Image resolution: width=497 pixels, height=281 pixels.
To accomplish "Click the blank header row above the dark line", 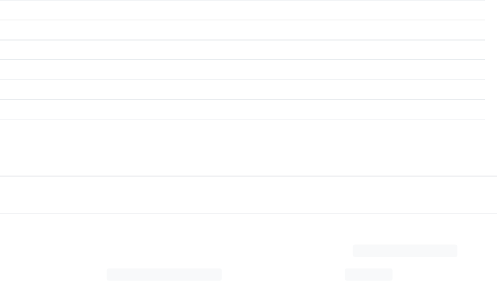I will [x=242, y=10].
